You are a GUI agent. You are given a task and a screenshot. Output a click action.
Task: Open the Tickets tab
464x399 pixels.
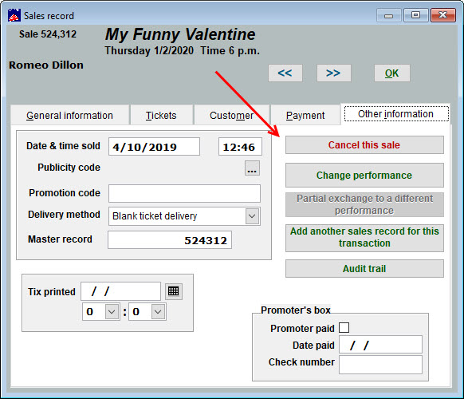(161, 115)
